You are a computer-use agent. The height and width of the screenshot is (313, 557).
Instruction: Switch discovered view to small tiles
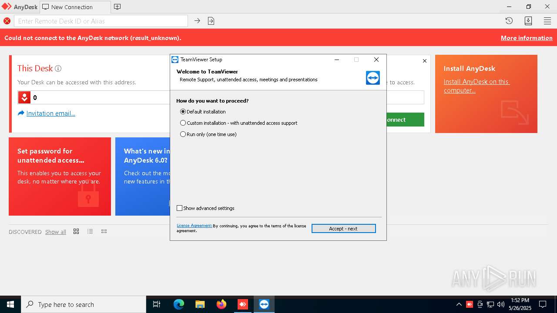point(104,231)
